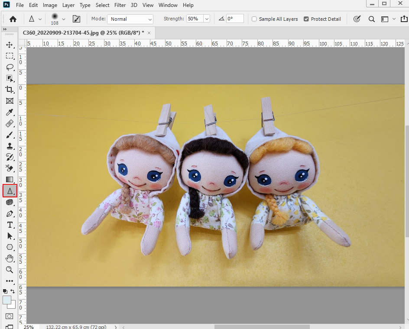Screen dimensions: 409x329
Task: Click the vertical scrollbar thumb
Action: click(407, 182)
